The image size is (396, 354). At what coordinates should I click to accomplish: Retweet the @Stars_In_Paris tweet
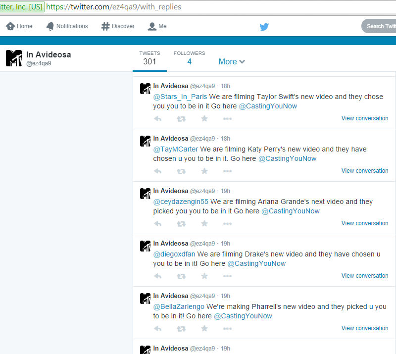181,119
